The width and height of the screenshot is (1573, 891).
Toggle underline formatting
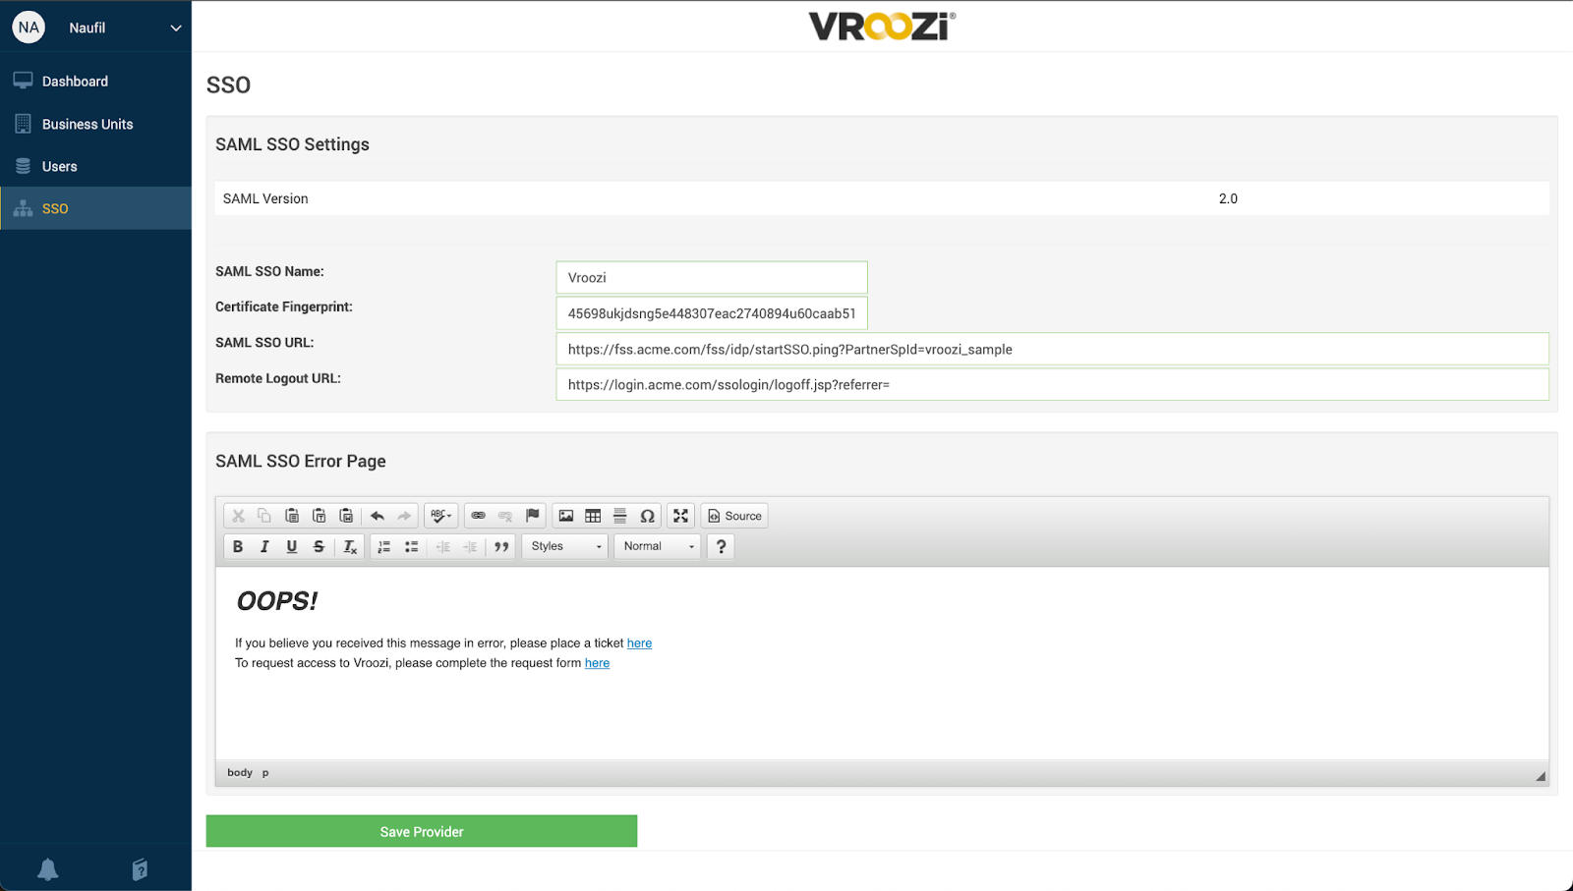tap(292, 547)
